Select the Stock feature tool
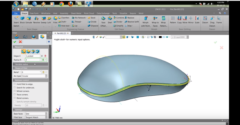Image resolution: width=240 pixels, height=125 pixels. pos(92,18)
